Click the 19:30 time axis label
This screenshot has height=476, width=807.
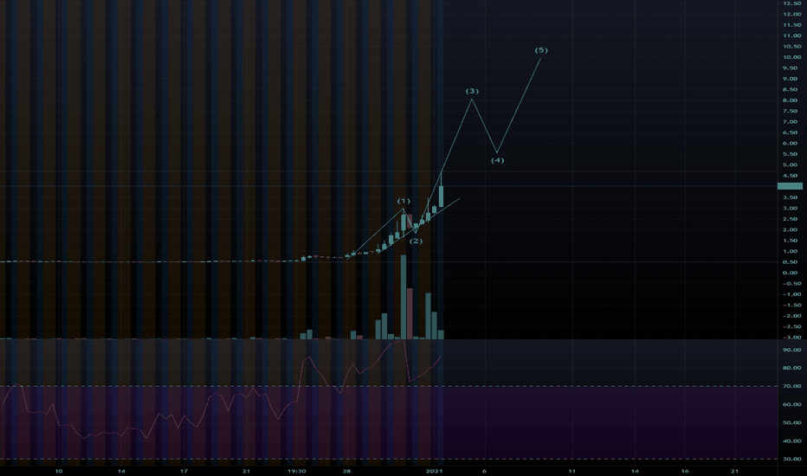(x=297, y=471)
